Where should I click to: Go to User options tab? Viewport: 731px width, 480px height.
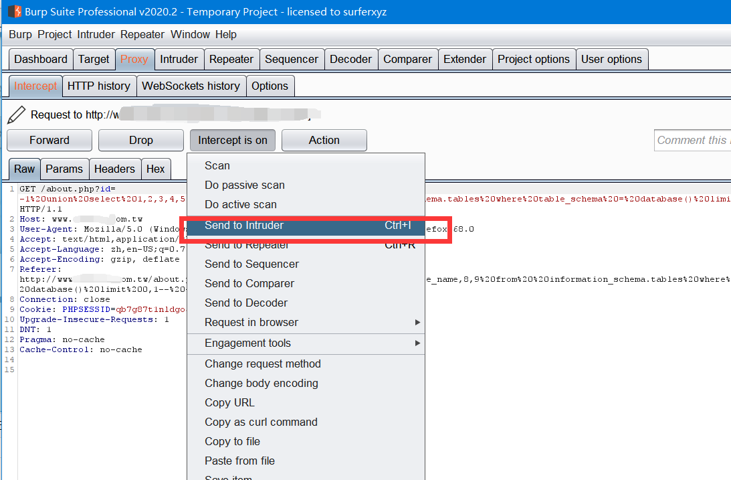[612, 59]
